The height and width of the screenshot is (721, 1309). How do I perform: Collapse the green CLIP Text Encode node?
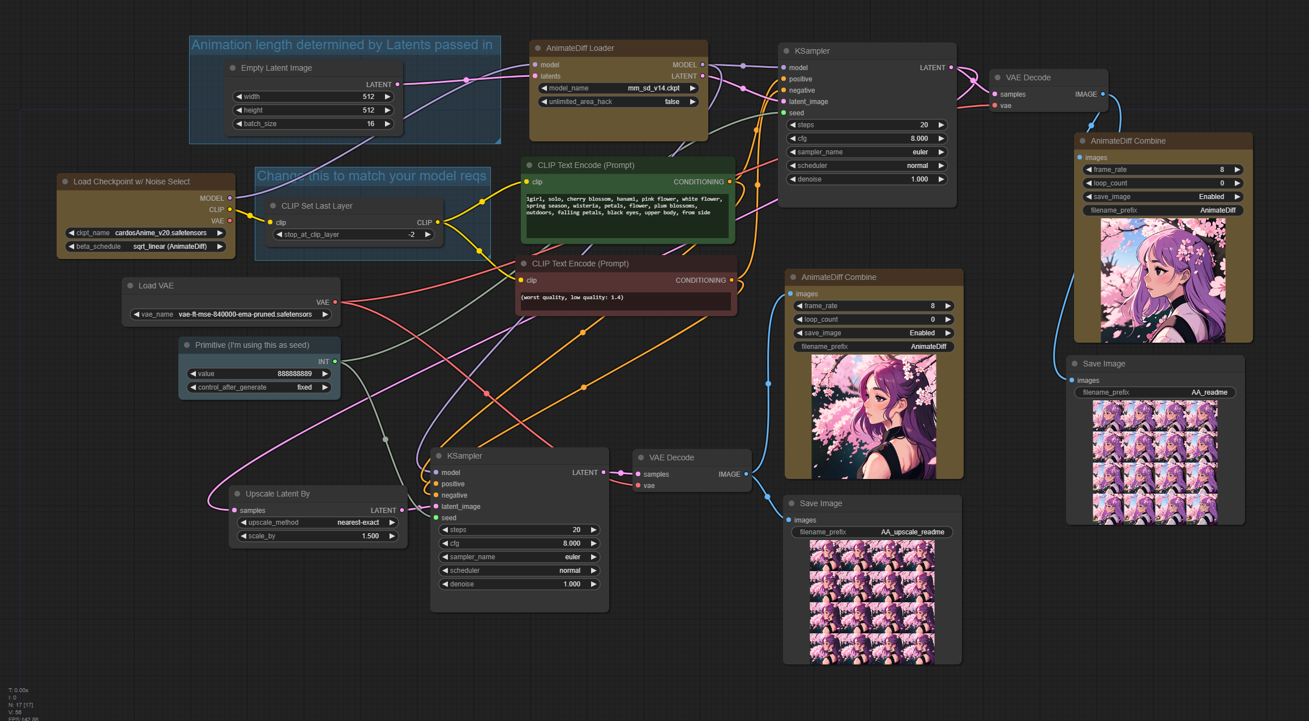[529, 165]
